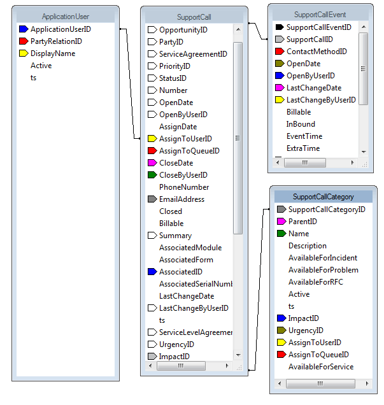
Task: Click left arrow of SupportCallEvent horizontal scrollbar
Action: 278,162
